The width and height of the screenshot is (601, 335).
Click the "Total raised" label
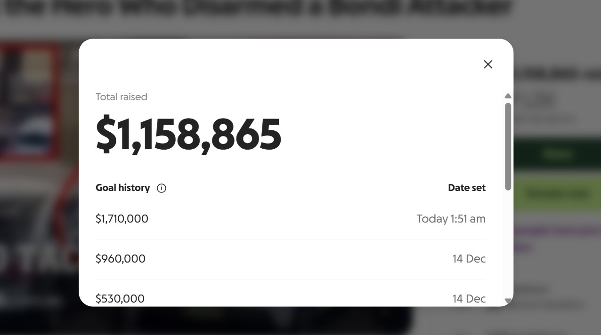point(122,97)
